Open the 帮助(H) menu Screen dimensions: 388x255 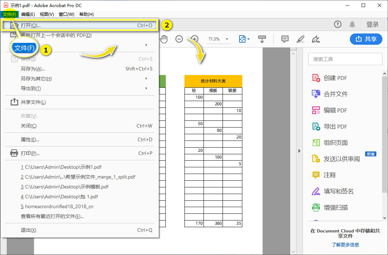(86, 14)
